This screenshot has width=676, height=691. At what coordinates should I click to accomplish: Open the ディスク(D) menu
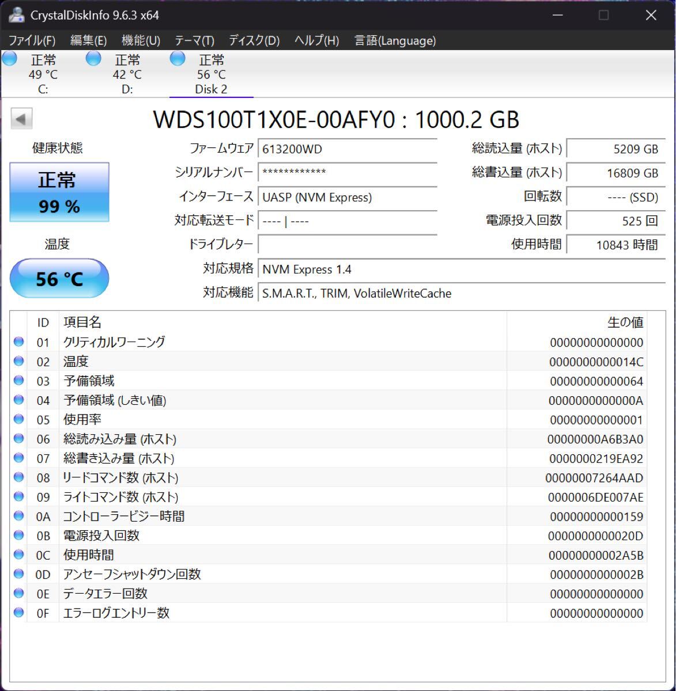click(254, 40)
